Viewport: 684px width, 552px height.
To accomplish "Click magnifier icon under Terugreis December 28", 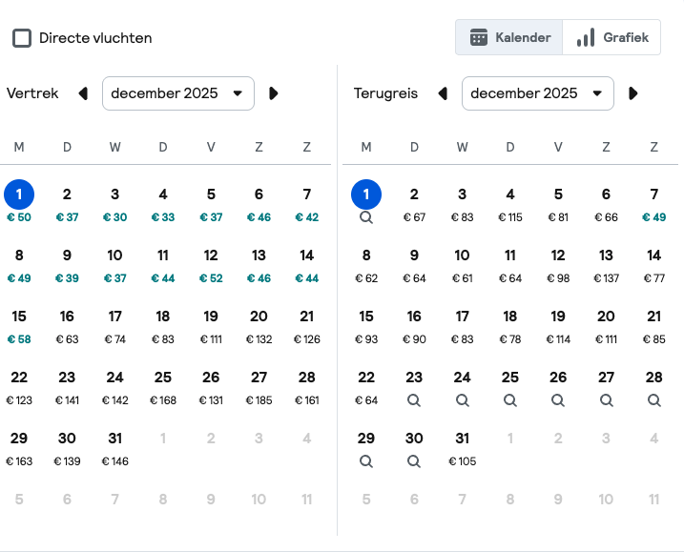I will tap(653, 400).
